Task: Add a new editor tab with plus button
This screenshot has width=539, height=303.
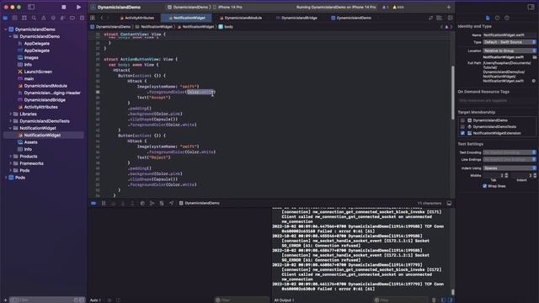Action: 449,7
